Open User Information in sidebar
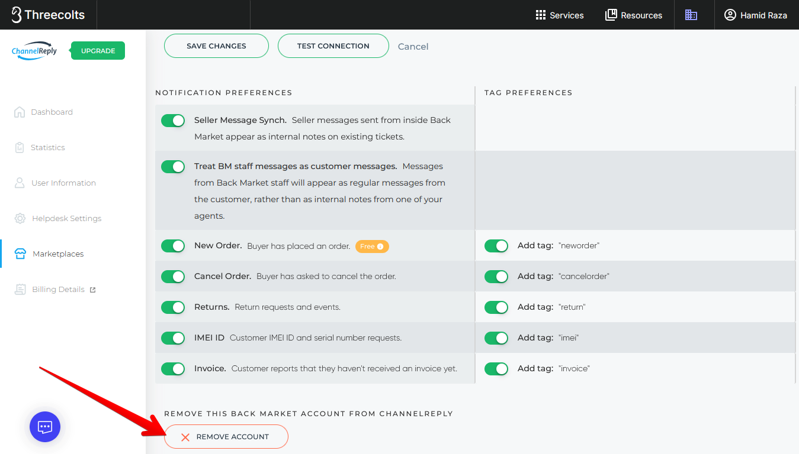799x454 pixels. click(x=54, y=183)
